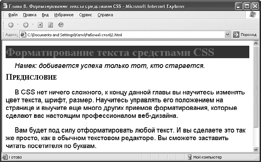Open the Сервис menu
This screenshot has height=162, width=261.
(86, 15)
